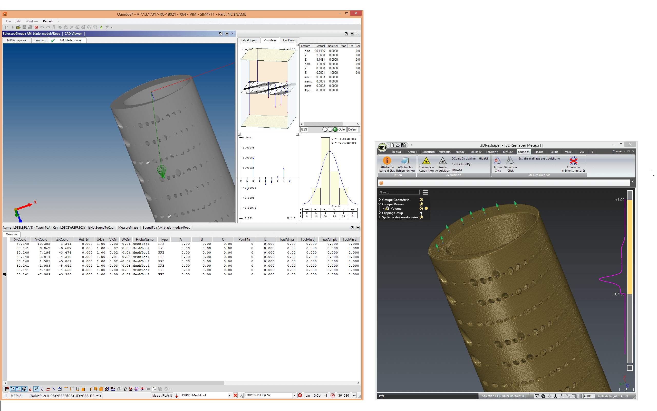Click red circle X icon before Lin field

point(300,396)
